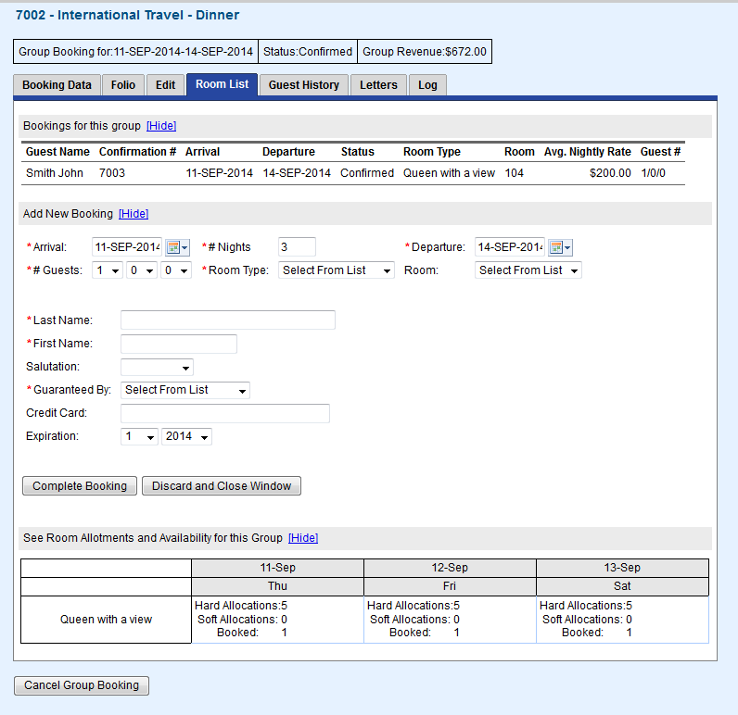
Task: Open the Arrival date calendar picker icon
Action: (177, 247)
